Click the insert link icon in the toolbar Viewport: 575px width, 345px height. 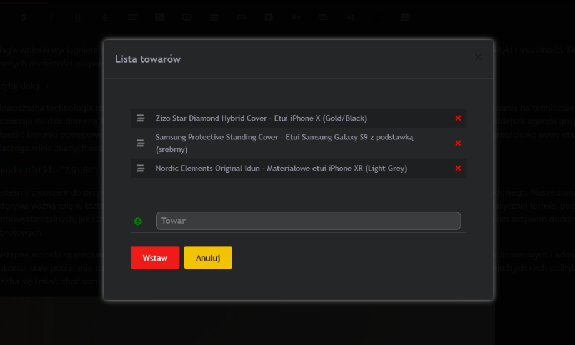click(x=241, y=17)
